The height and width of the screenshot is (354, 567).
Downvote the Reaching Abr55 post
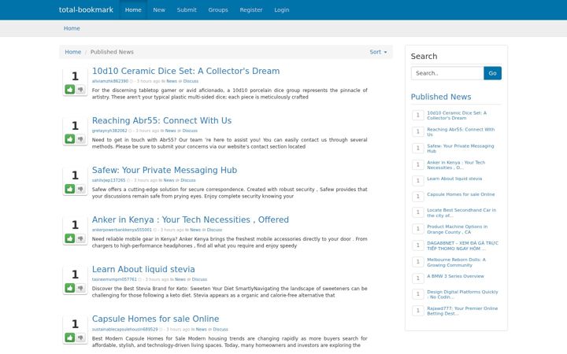(80, 138)
